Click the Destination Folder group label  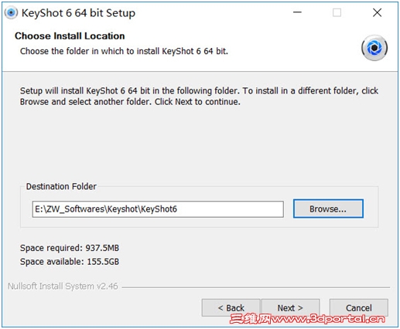(61, 186)
